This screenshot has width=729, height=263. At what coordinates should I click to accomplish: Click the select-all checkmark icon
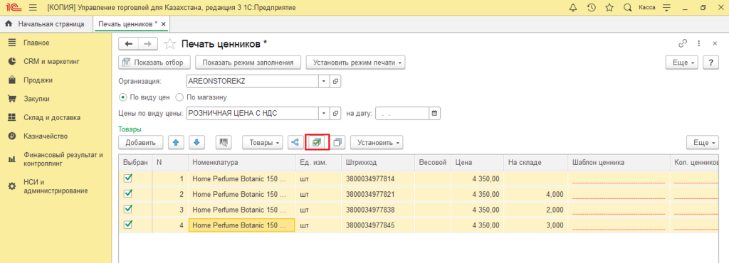(317, 143)
